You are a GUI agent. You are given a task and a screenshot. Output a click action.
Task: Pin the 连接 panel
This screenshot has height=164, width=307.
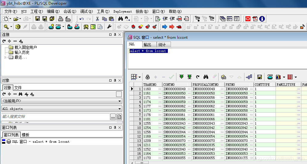(x=115, y=35)
